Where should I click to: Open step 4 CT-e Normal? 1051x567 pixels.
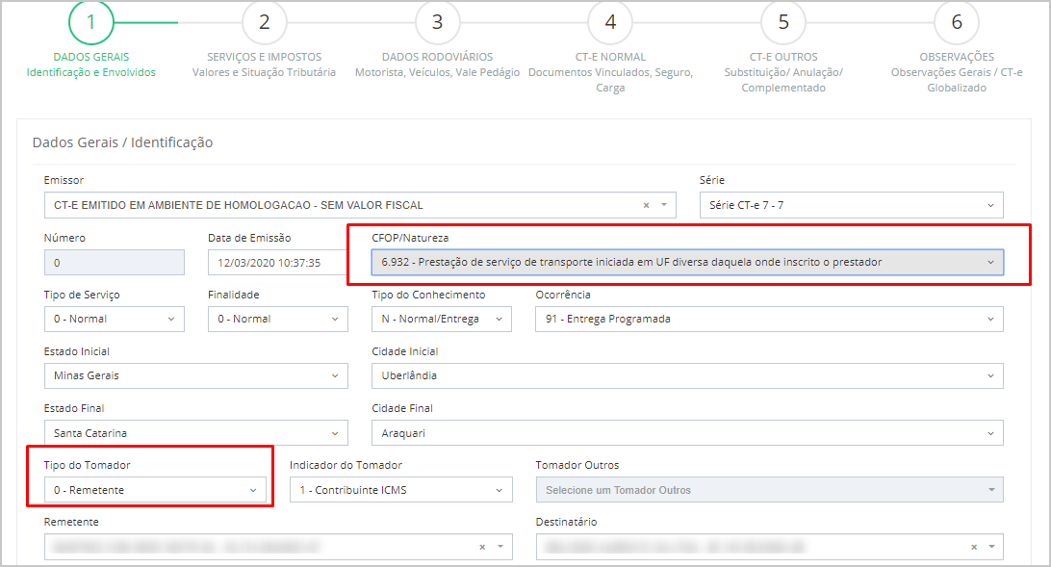click(610, 22)
